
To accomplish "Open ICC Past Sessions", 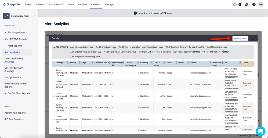I will pos(14,119).
